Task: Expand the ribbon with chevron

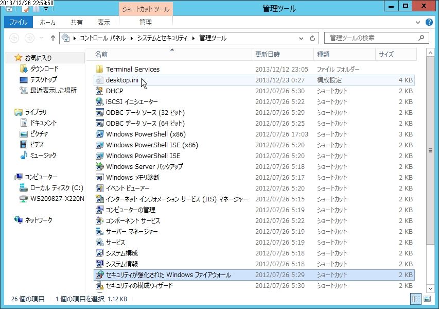Action: (x=418, y=23)
